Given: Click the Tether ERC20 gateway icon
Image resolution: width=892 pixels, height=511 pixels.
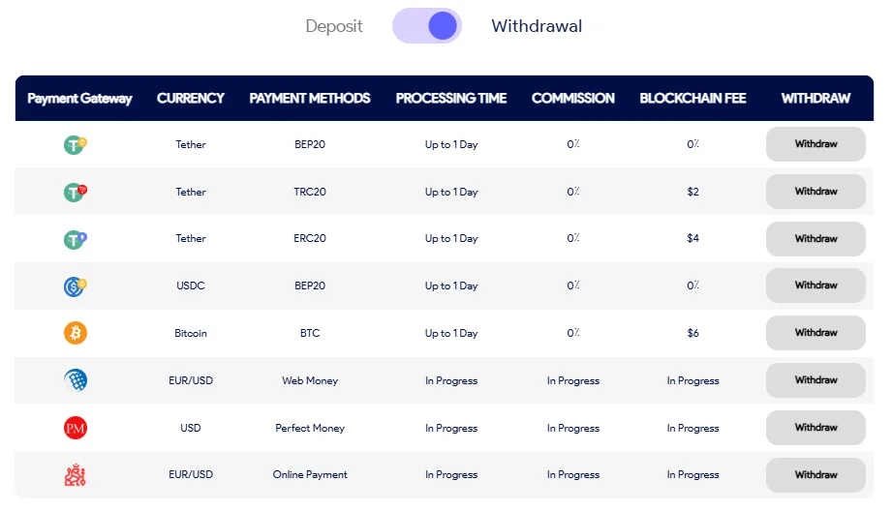Looking at the screenshot, I should [76, 239].
